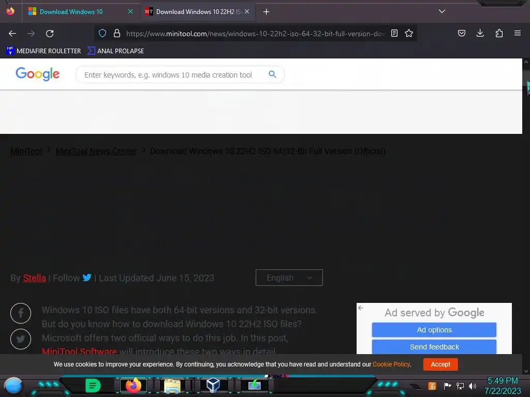
Task: Reload the current page
Action: pyautogui.click(x=50, y=34)
